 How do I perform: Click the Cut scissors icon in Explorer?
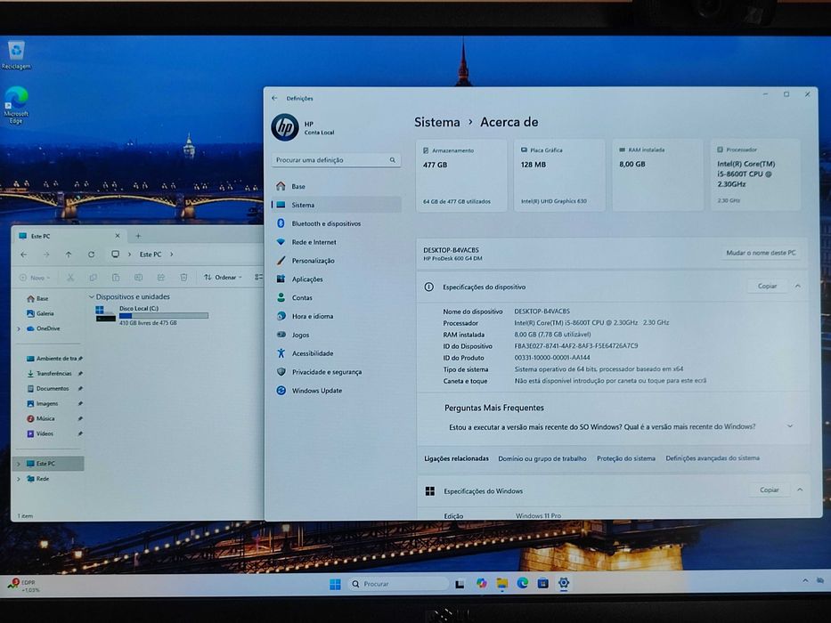[70, 277]
